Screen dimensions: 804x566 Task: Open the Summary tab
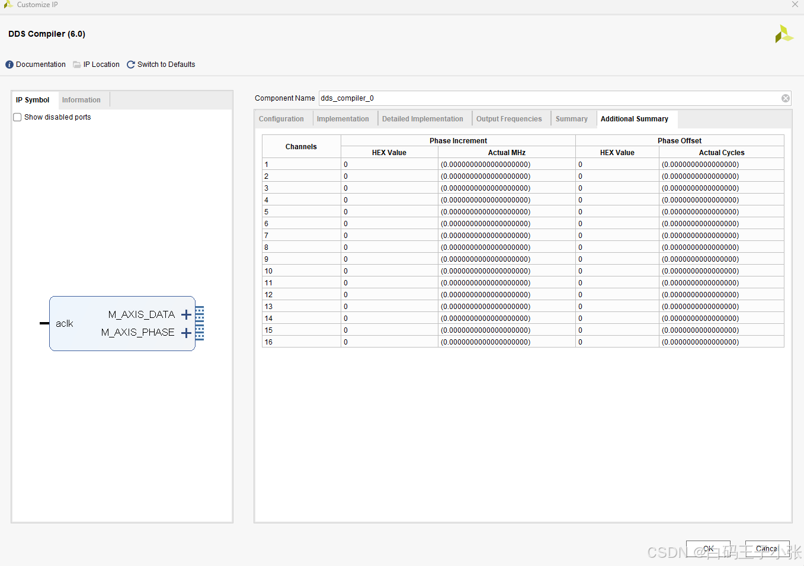(x=572, y=119)
